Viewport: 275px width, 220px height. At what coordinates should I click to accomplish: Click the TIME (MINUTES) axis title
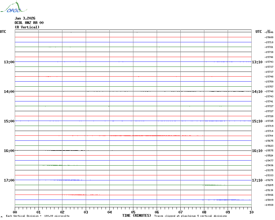point(137,216)
